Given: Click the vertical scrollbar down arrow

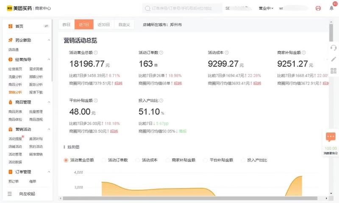Looking at the screenshot, I should (x=331, y=194).
